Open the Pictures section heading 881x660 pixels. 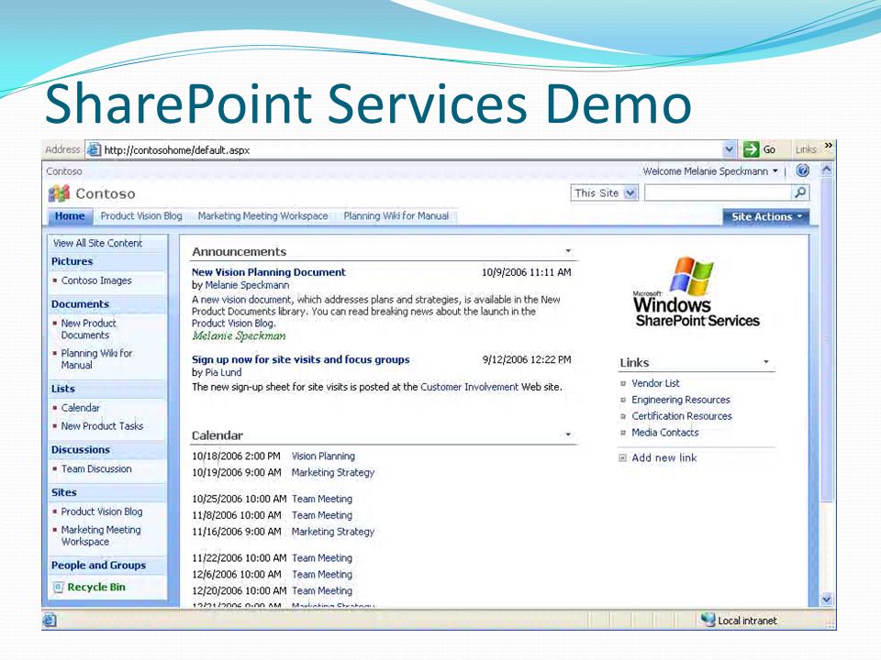pyautogui.click(x=72, y=261)
